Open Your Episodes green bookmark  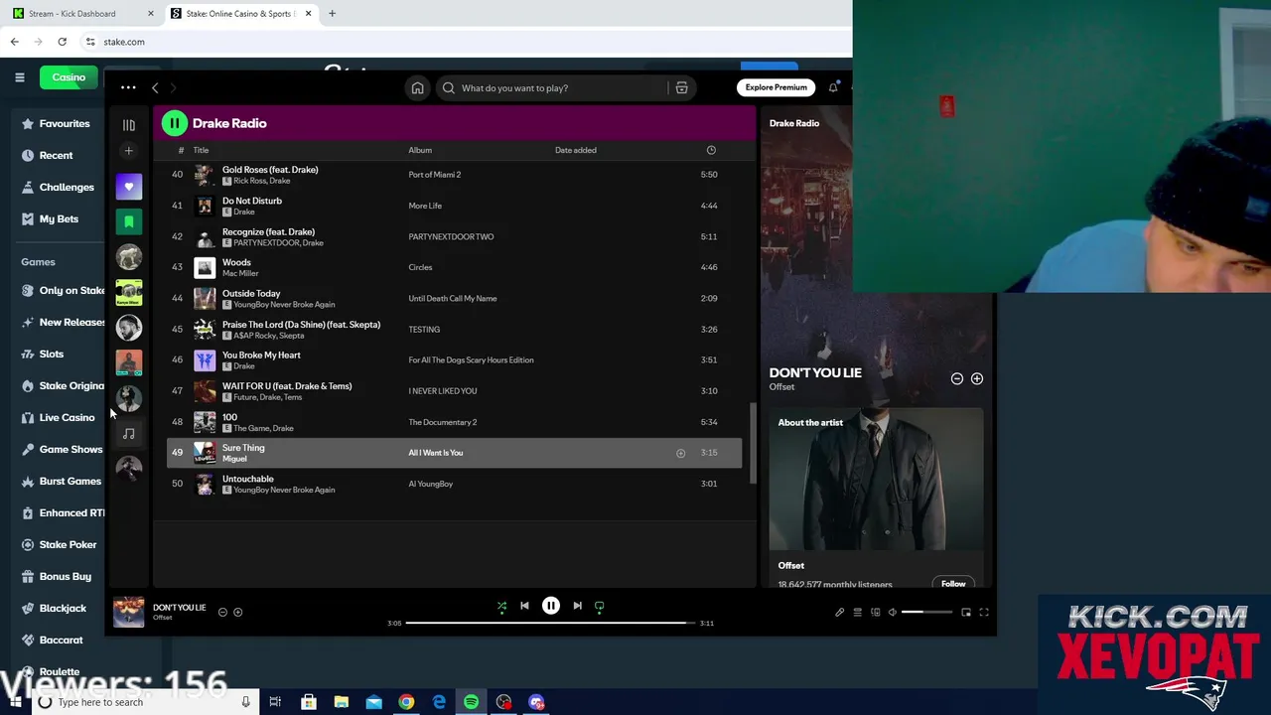(x=128, y=222)
